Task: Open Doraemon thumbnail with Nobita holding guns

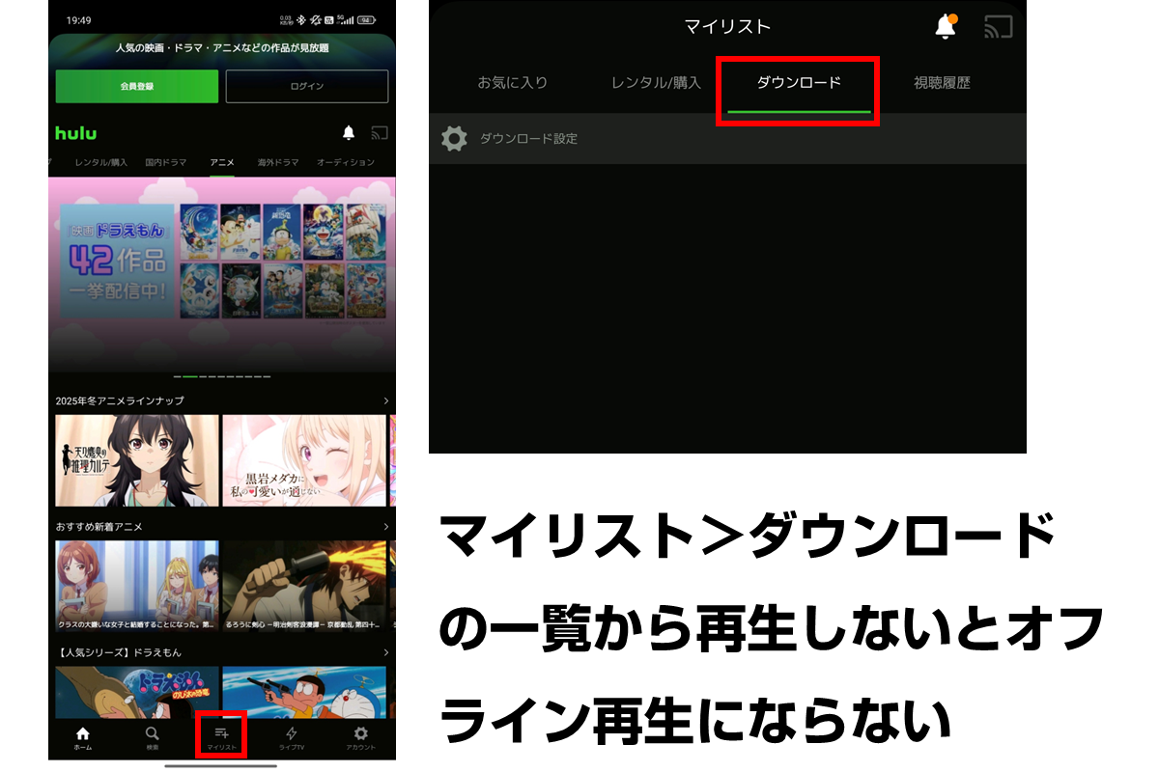Action: pos(304,692)
